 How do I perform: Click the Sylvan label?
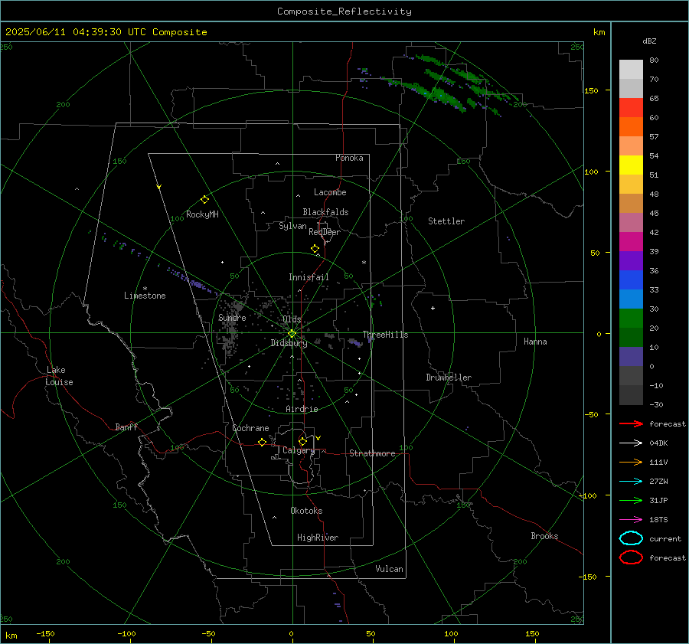click(292, 226)
